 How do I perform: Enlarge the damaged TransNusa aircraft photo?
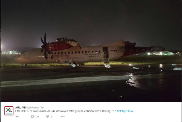tap(91, 51)
